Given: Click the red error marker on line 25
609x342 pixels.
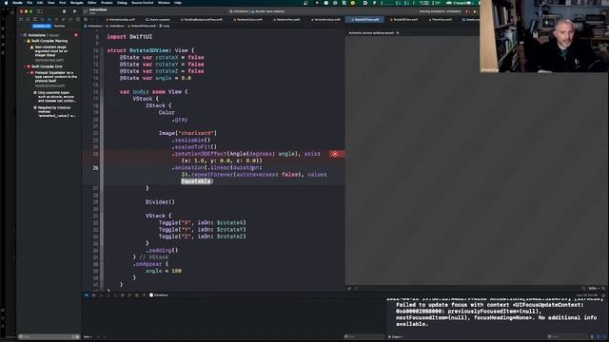Looking at the screenshot, I should (x=335, y=154).
